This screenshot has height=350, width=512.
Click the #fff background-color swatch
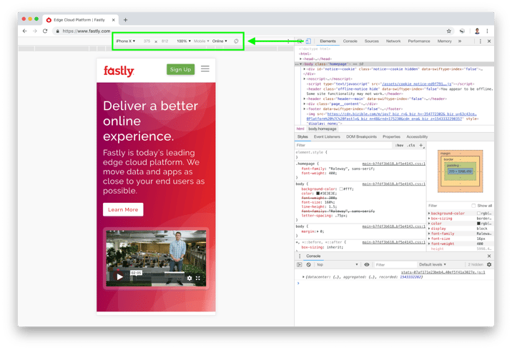coord(341,189)
